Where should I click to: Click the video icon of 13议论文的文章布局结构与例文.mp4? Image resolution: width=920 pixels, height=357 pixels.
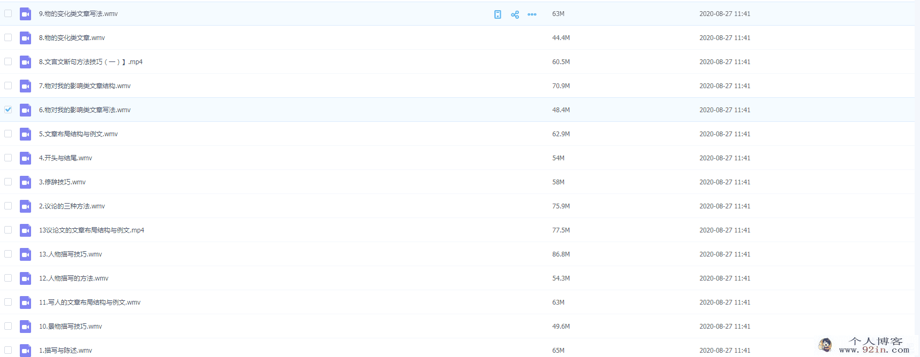click(25, 230)
